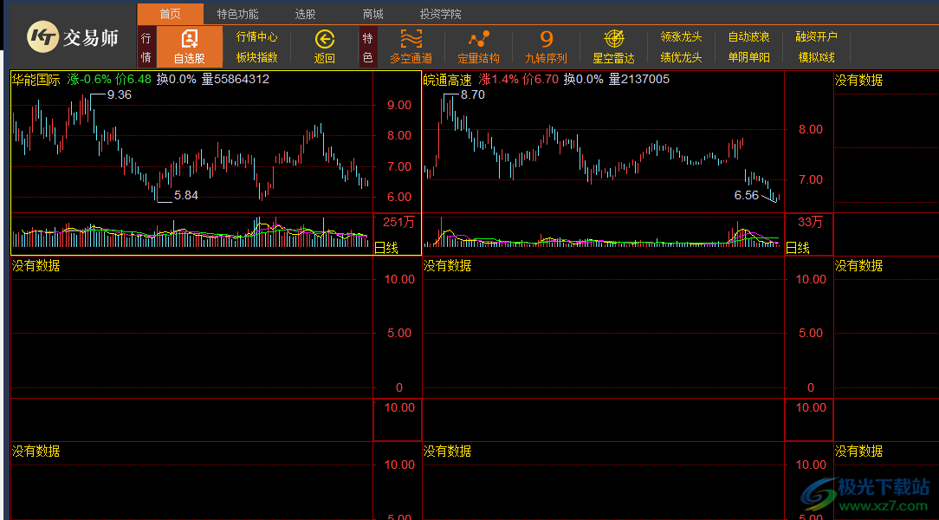Click the 领涨龙头 link
The height and width of the screenshot is (520, 939).
click(681, 37)
